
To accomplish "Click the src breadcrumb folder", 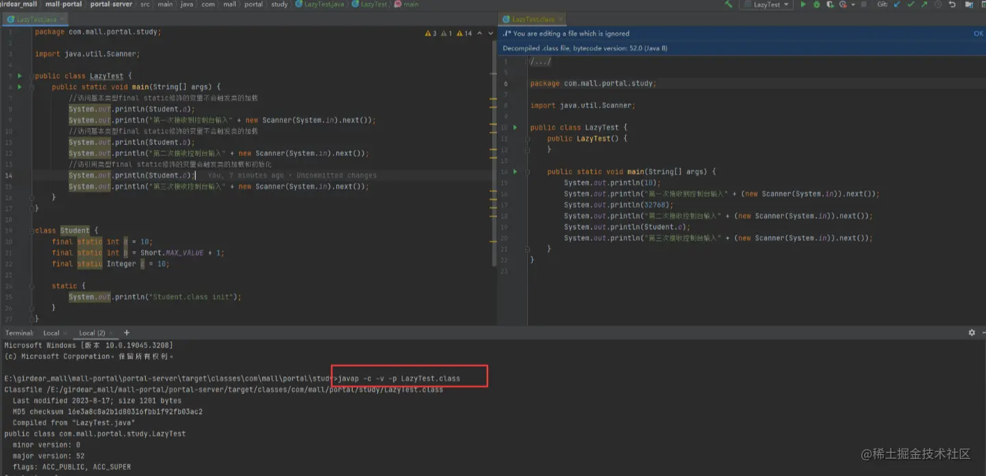I will point(144,4).
